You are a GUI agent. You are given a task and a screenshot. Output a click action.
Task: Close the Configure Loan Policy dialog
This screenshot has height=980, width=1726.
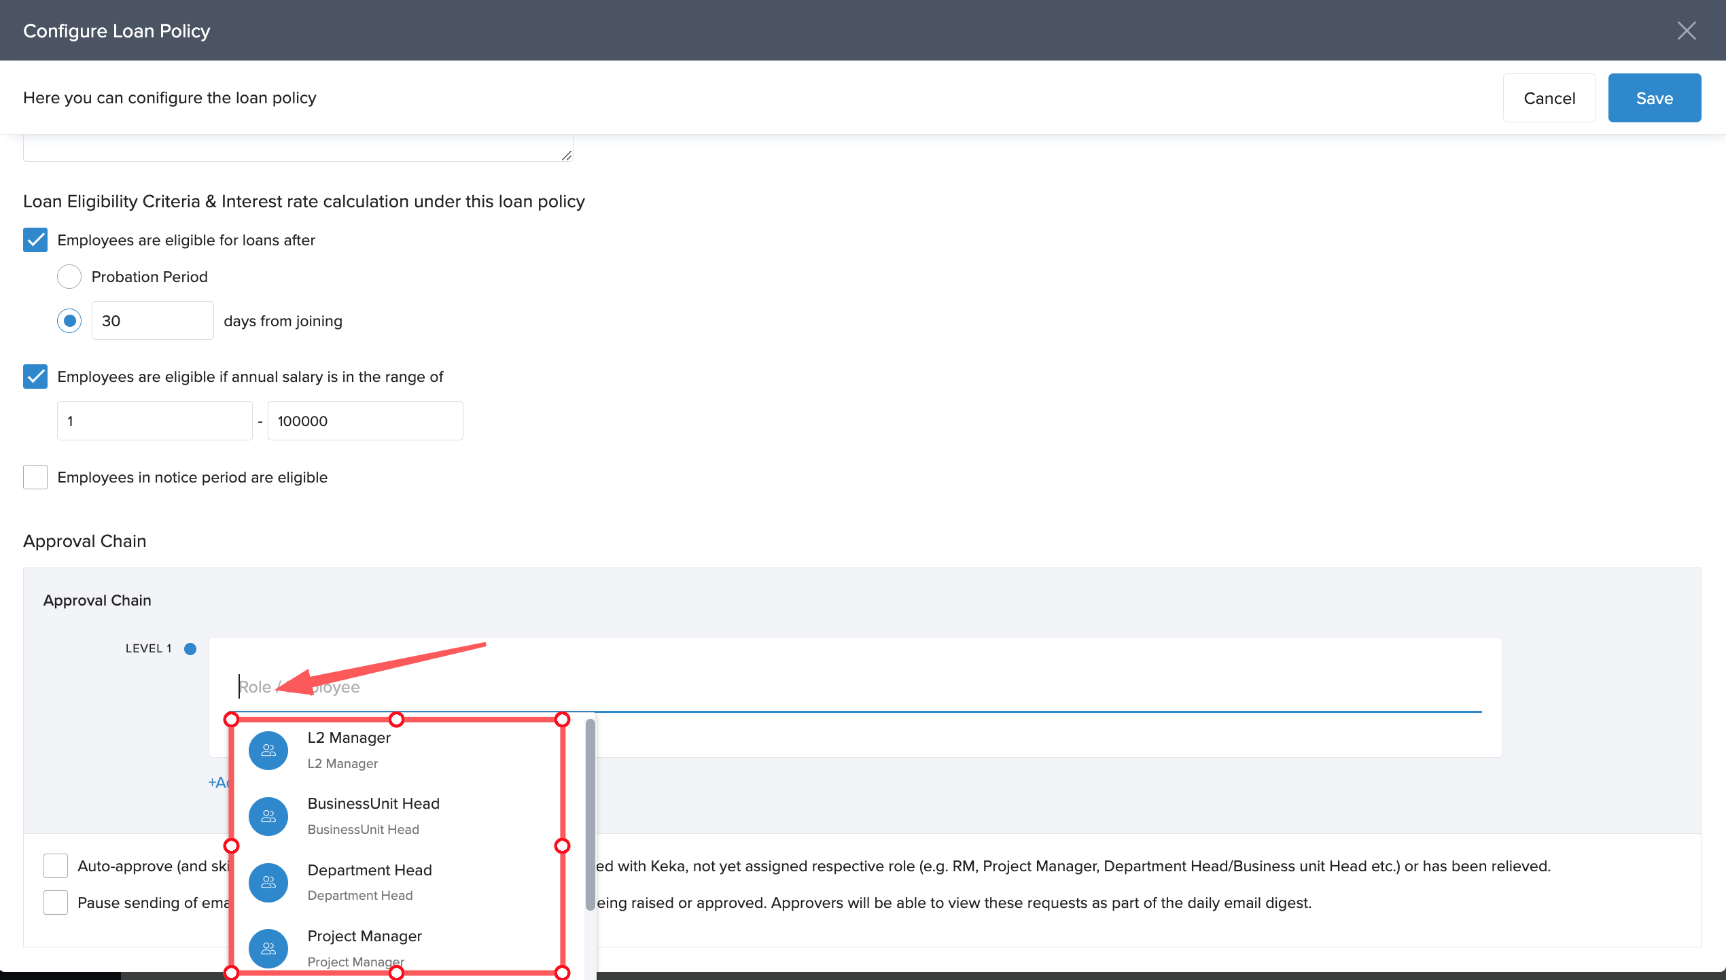(x=1686, y=31)
